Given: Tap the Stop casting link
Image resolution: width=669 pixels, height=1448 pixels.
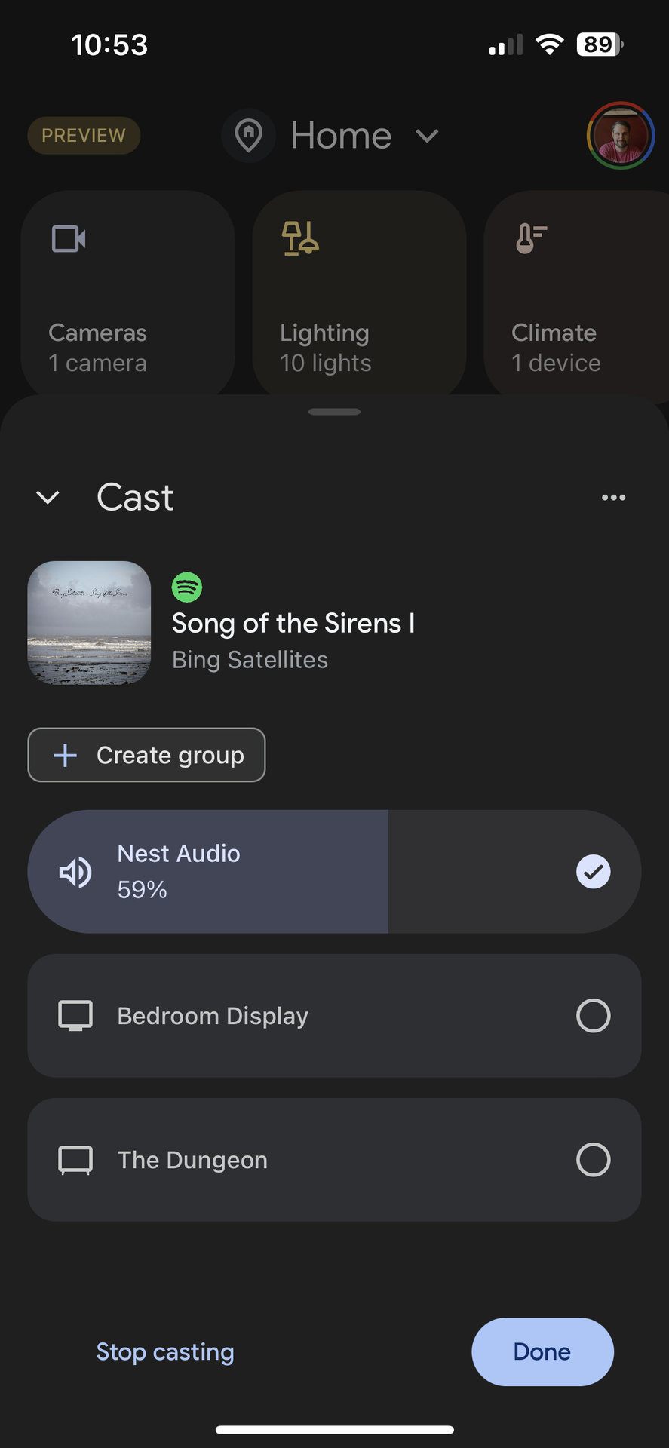Looking at the screenshot, I should [x=165, y=1352].
